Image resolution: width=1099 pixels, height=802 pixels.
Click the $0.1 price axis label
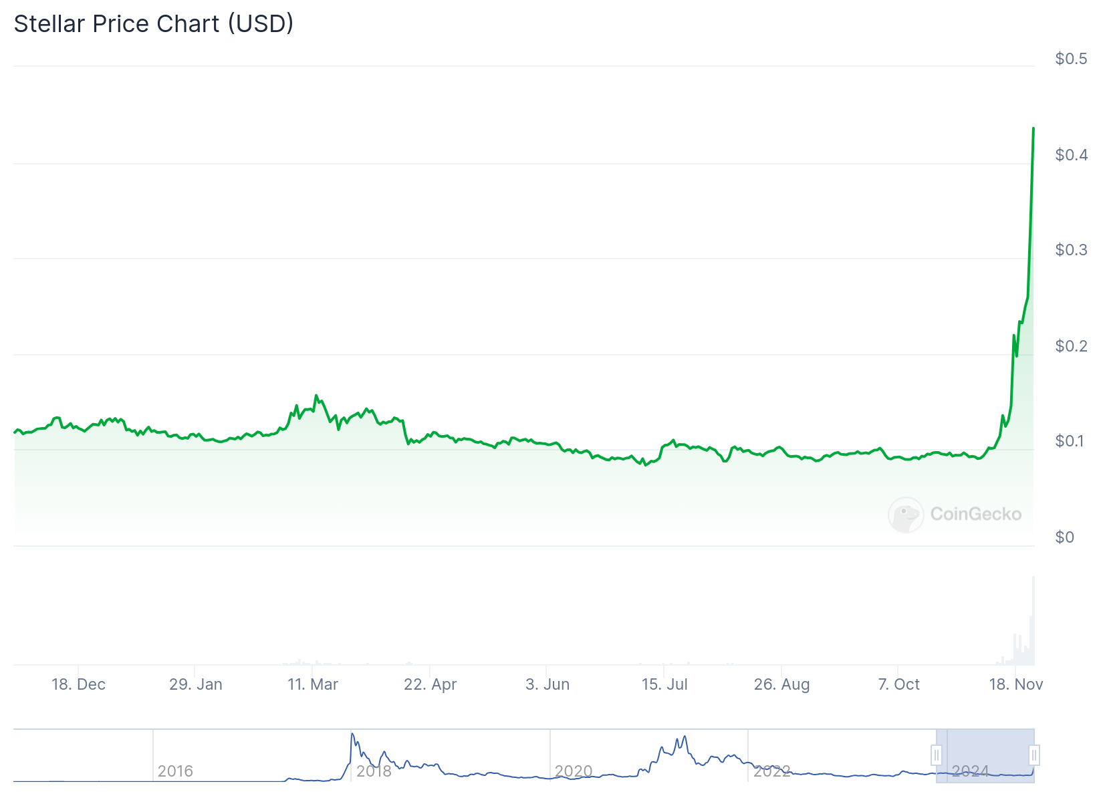click(x=1071, y=441)
